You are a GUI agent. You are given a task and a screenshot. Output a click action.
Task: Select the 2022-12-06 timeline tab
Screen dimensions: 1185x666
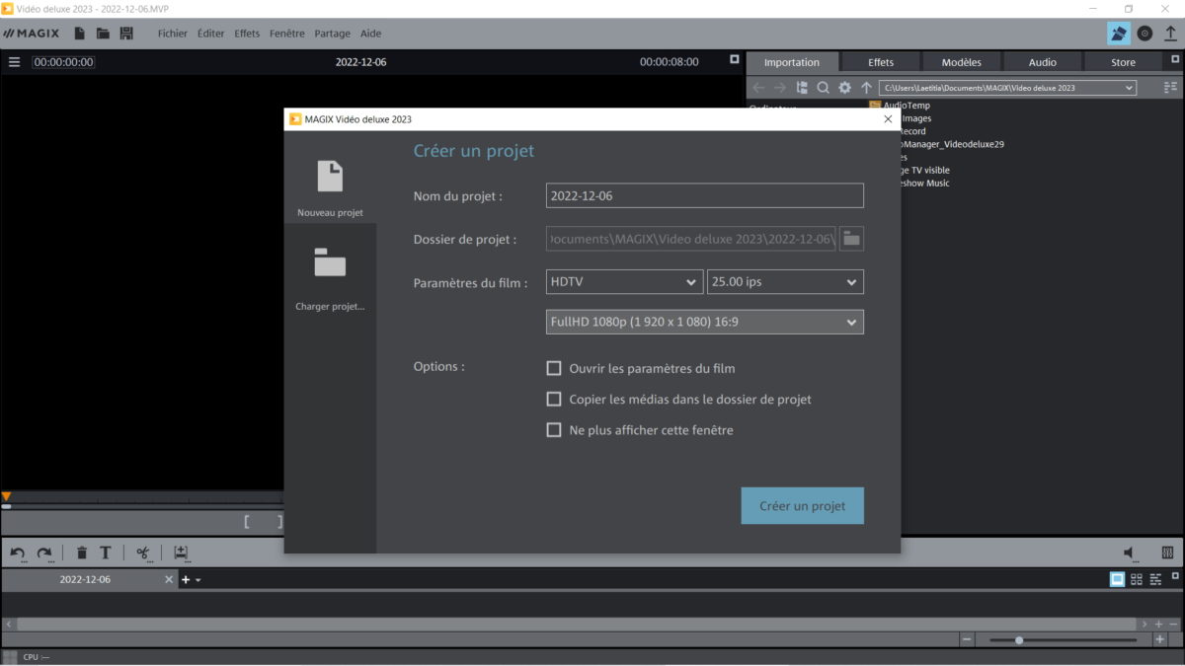[85, 579]
